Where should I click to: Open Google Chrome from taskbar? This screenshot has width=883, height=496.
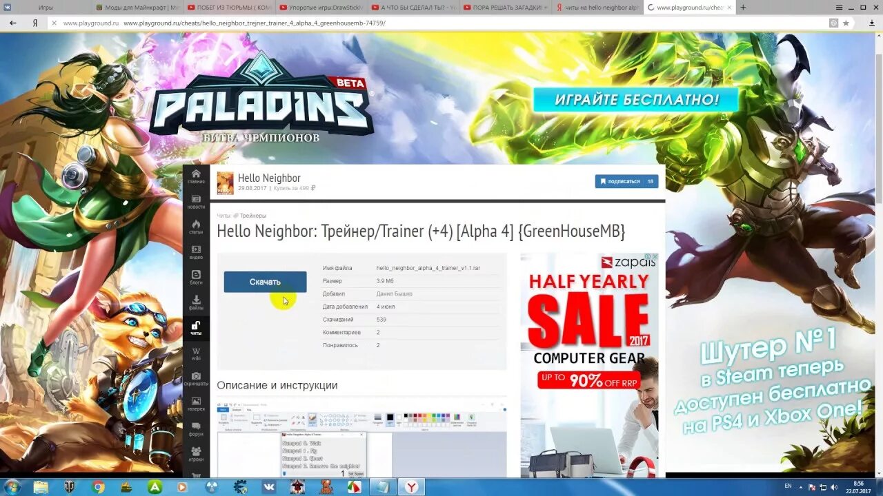(98, 487)
